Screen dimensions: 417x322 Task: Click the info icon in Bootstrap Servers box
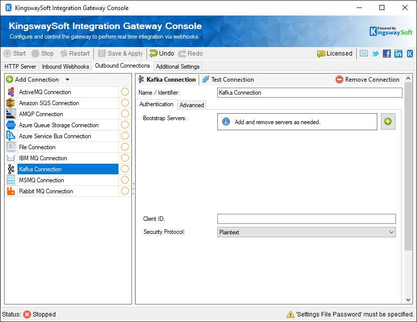[x=226, y=122]
